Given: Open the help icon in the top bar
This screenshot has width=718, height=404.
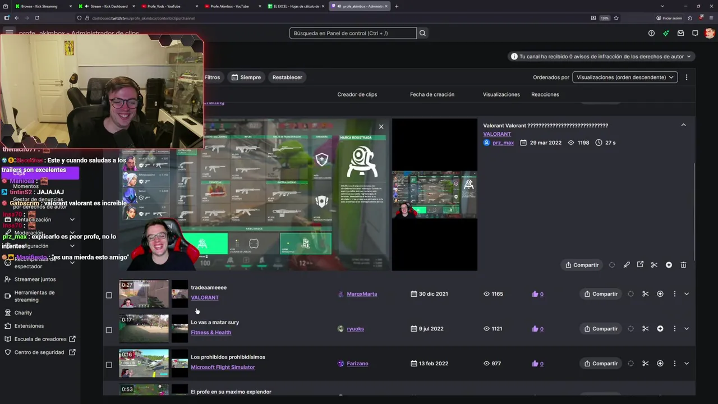Looking at the screenshot, I should [x=651, y=33].
